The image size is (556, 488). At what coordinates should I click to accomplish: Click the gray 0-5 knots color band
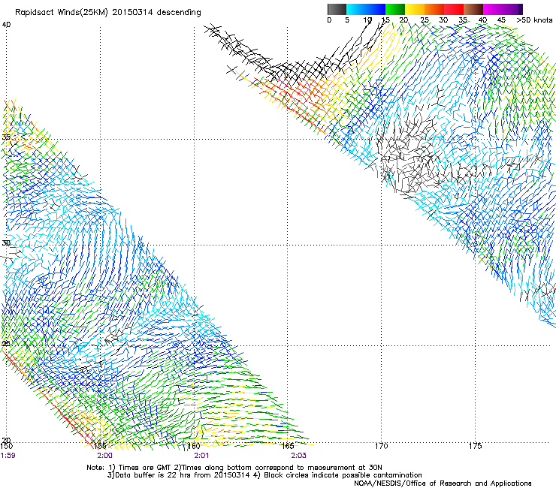point(337,9)
